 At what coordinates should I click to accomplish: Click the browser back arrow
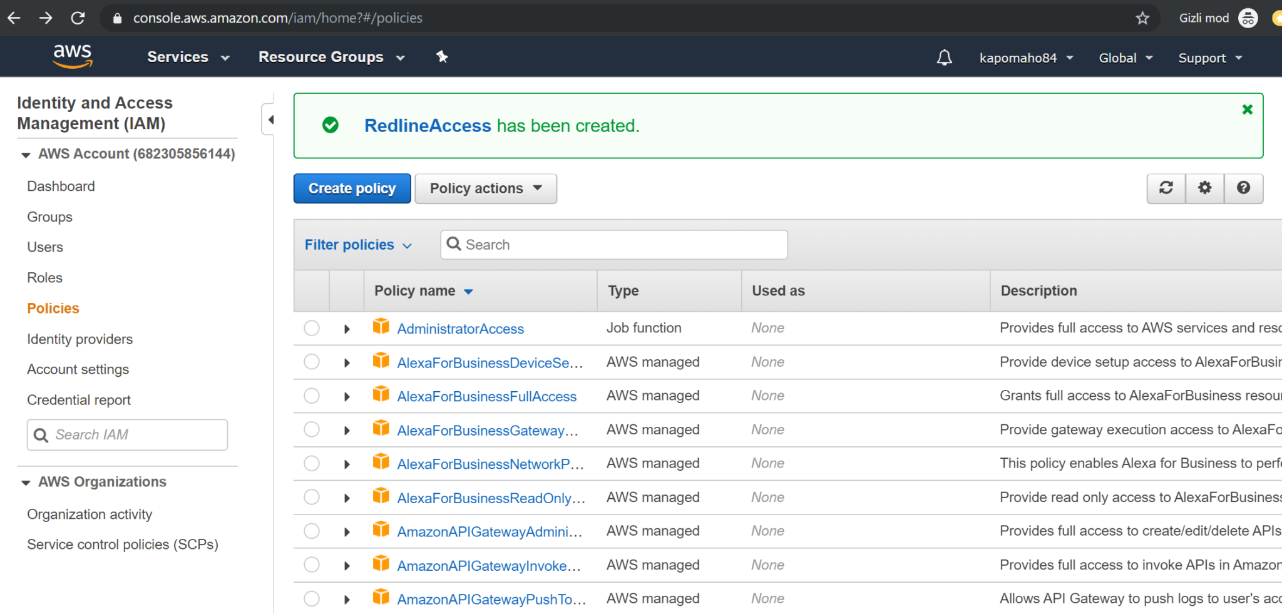tap(14, 18)
